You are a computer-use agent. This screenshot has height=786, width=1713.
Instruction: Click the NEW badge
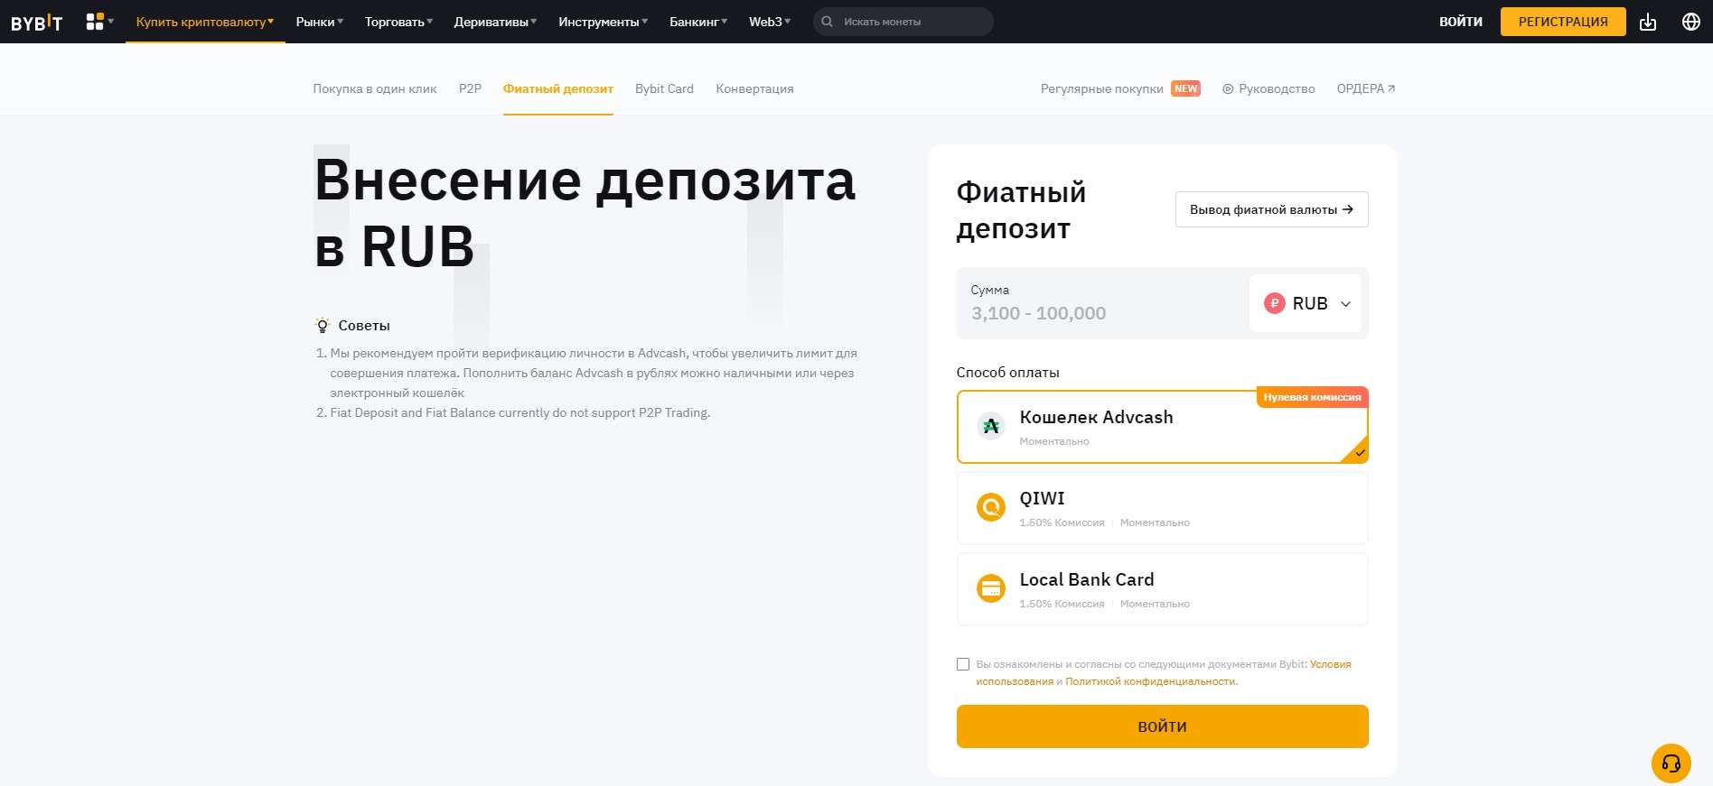click(x=1185, y=88)
